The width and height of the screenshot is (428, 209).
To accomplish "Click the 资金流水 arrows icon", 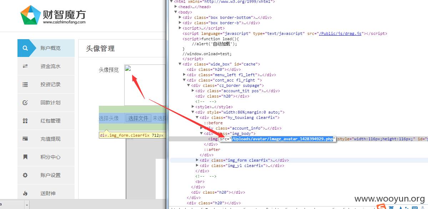I will (25, 66).
